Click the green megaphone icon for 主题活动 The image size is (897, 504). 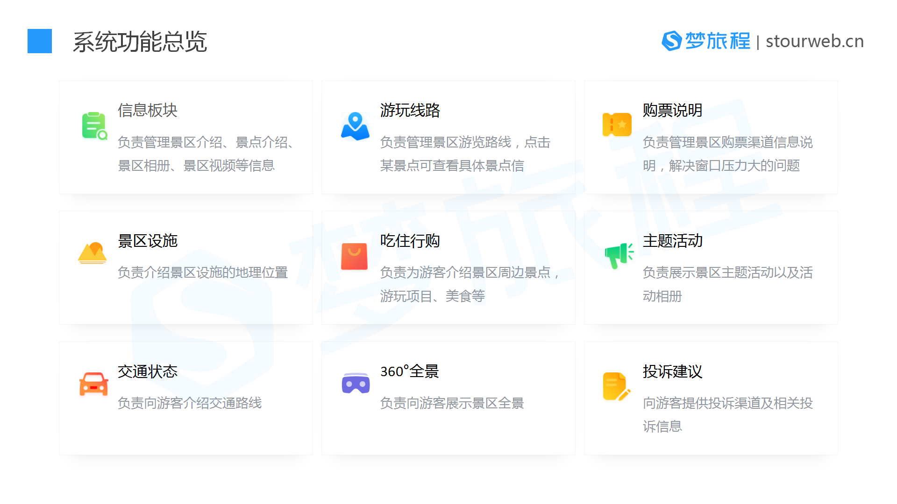[619, 255]
